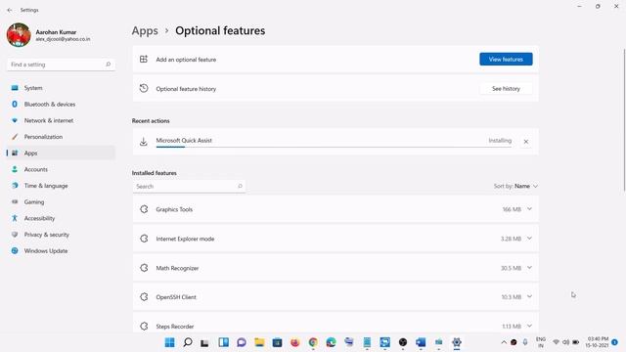Open the Aarohan Kumar profile picture

pos(19,35)
